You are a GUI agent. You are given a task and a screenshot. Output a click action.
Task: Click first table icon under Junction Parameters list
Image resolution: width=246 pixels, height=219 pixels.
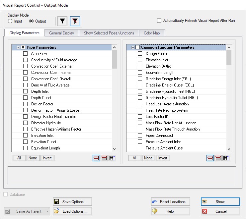click(x=210, y=158)
